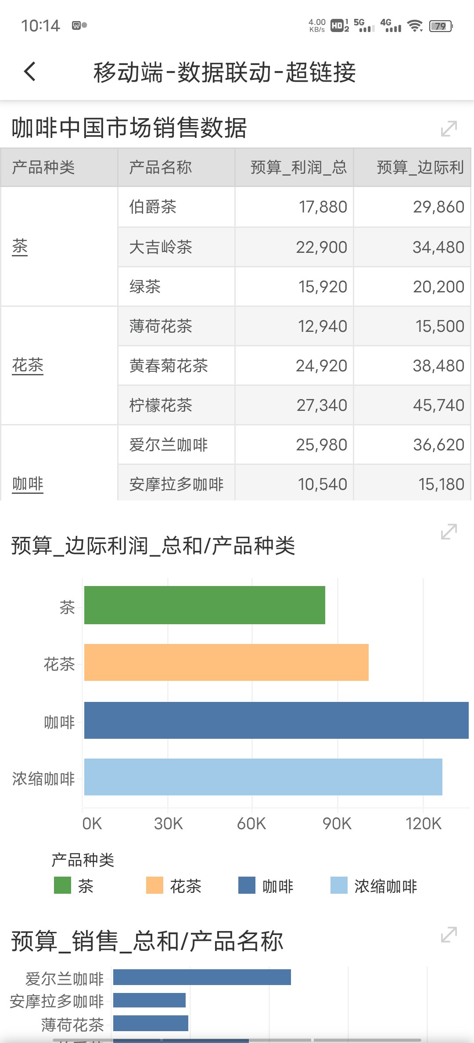The image size is (474, 1043).
Task: Open the 茶 category link
Action: pos(20,247)
